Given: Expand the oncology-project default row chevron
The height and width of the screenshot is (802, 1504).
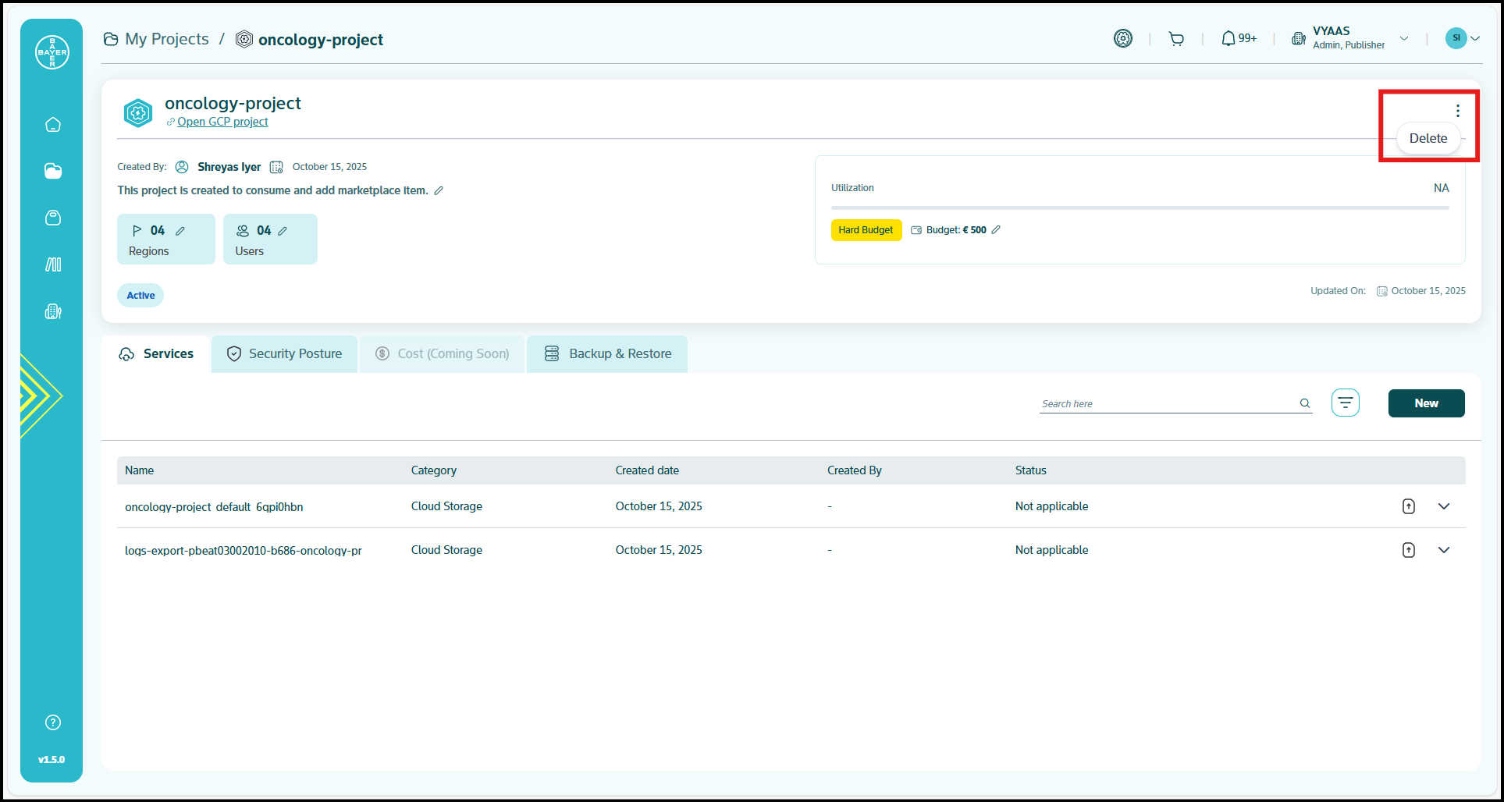Looking at the screenshot, I should pos(1444,506).
